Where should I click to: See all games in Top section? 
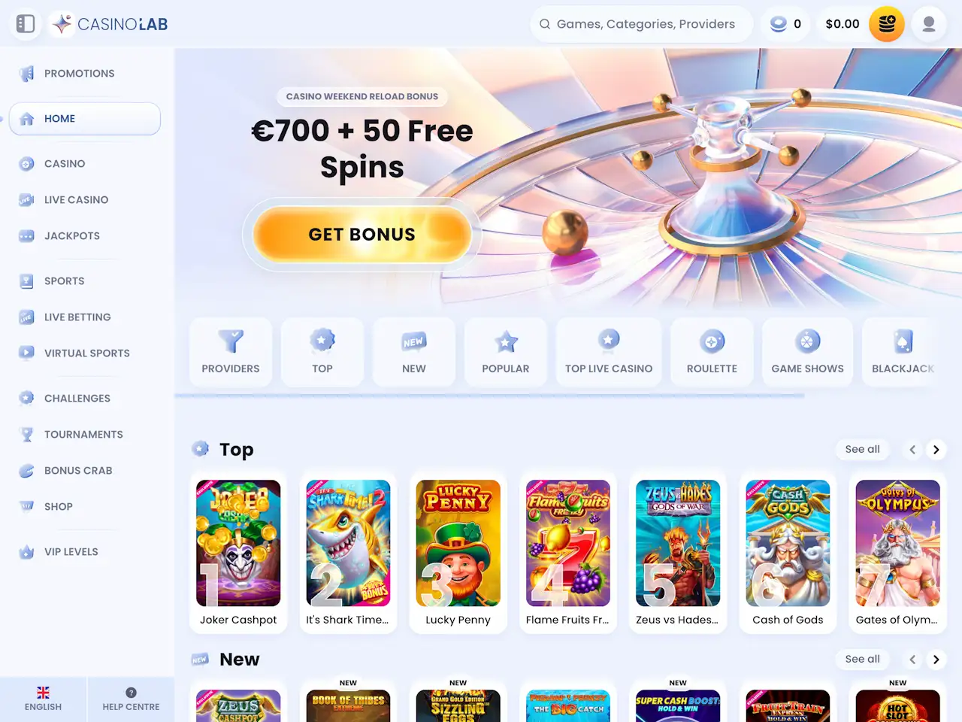pyautogui.click(x=862, y=450)
